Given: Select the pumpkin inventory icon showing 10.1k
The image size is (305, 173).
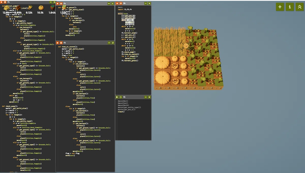Looking at the screenshot, I should pyautogui.click(x=41, y=8).
